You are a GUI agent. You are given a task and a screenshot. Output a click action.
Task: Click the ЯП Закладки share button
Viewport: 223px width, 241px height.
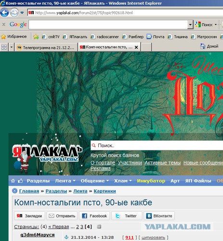click(x=29, y=216)
